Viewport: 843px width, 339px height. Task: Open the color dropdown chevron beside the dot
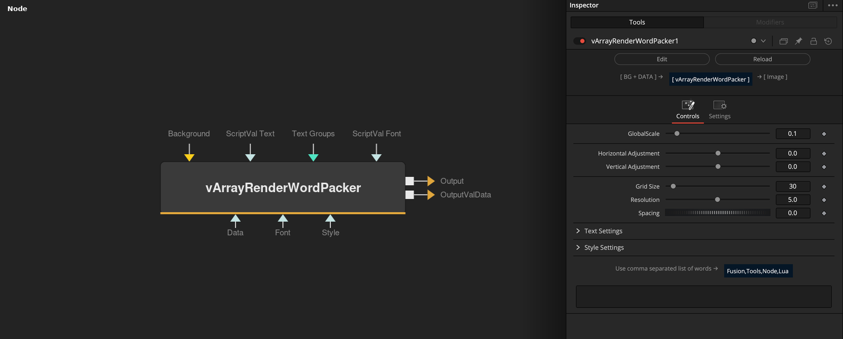tap(763, 41)
